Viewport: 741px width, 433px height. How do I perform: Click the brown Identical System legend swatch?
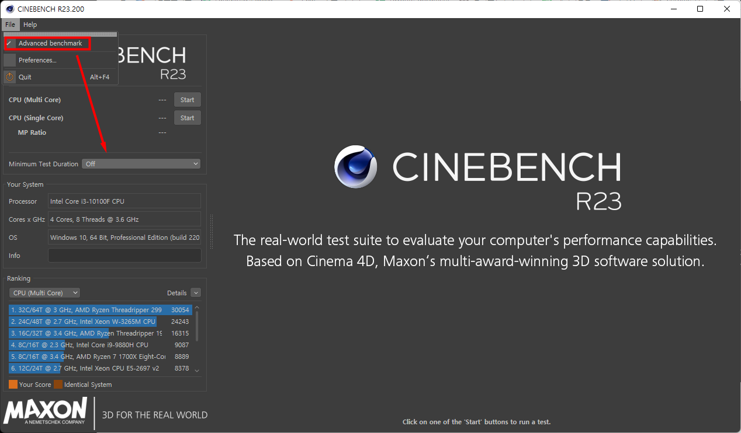pos(58,385)
